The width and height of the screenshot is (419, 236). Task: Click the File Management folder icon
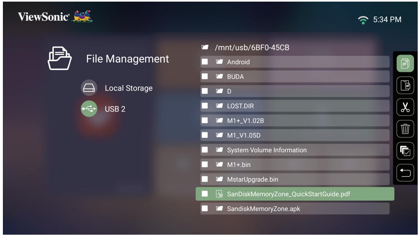click(60, 59)
